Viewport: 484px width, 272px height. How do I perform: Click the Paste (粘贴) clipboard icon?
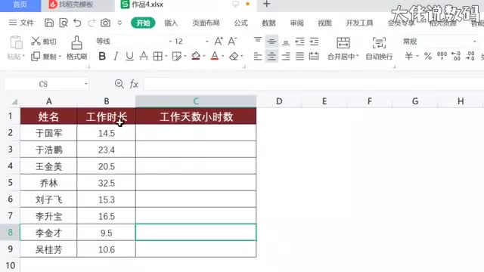pos(16,42)
